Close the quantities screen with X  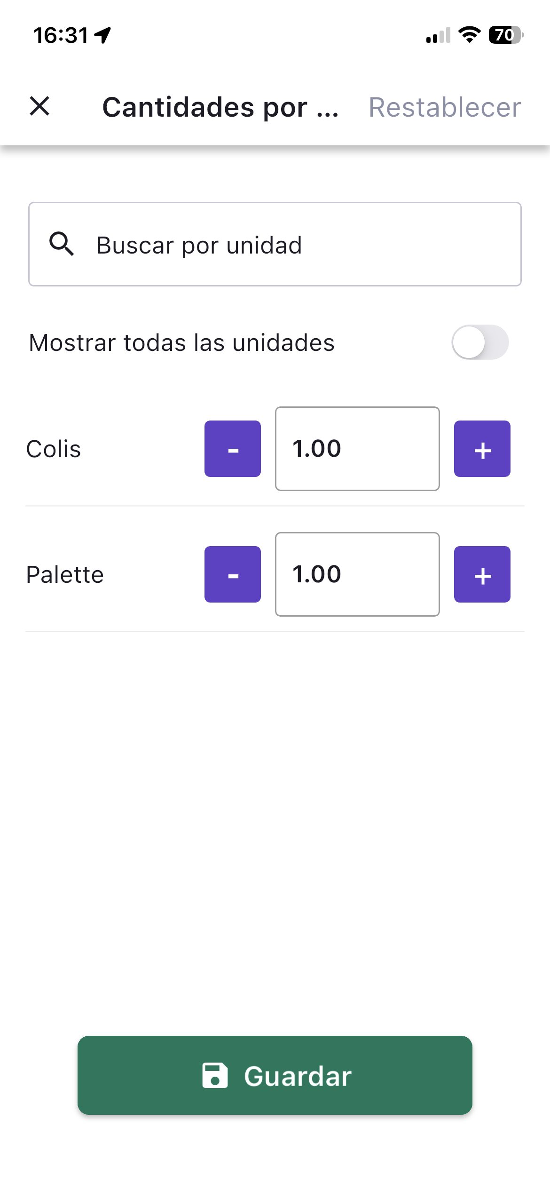coord(39,106)
